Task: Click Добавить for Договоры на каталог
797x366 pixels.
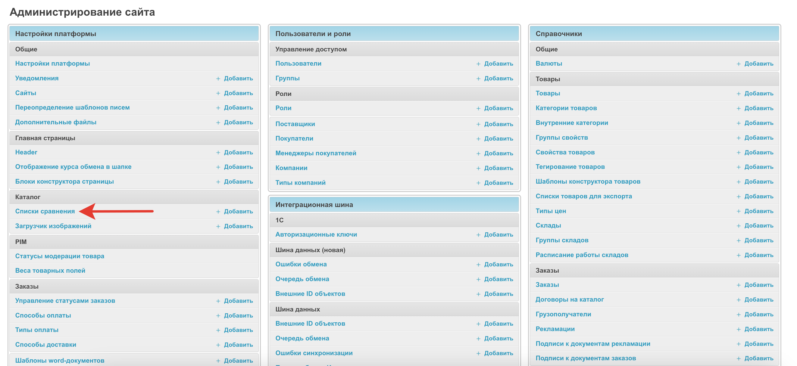Action: pos(758,299)
